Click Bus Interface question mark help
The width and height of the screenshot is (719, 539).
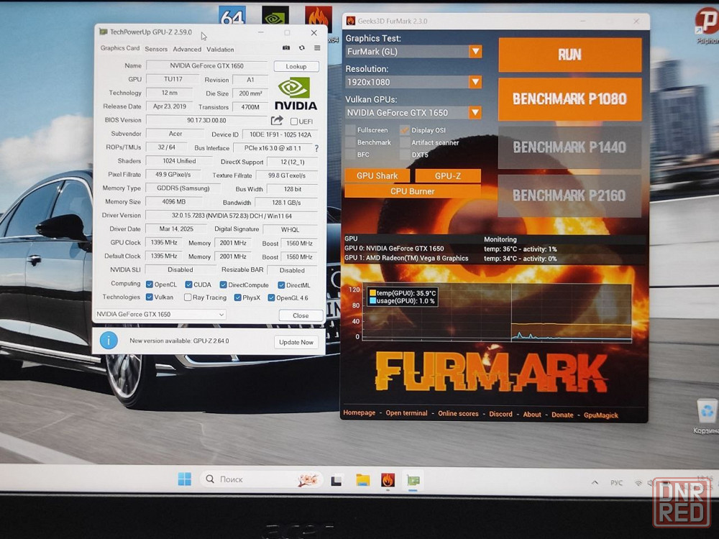point(316,149)
